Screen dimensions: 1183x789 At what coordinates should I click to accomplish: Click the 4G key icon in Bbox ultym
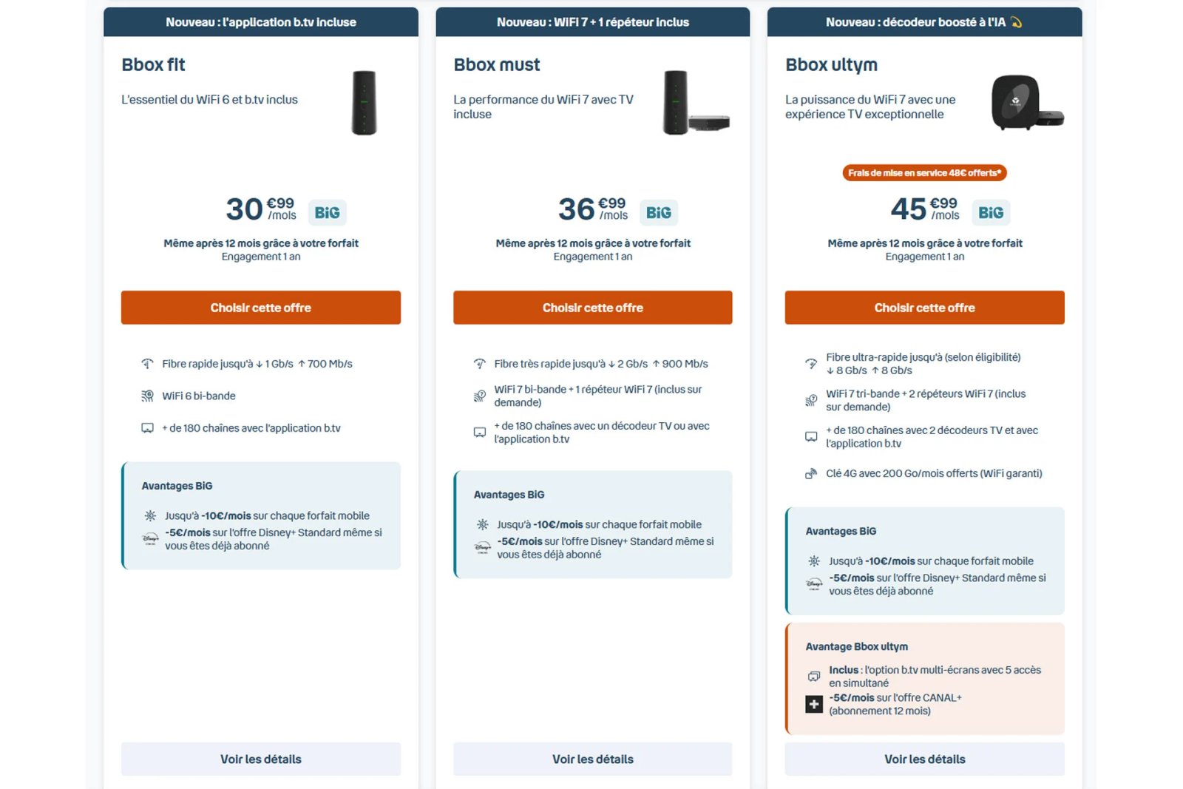tap(811, 474)
